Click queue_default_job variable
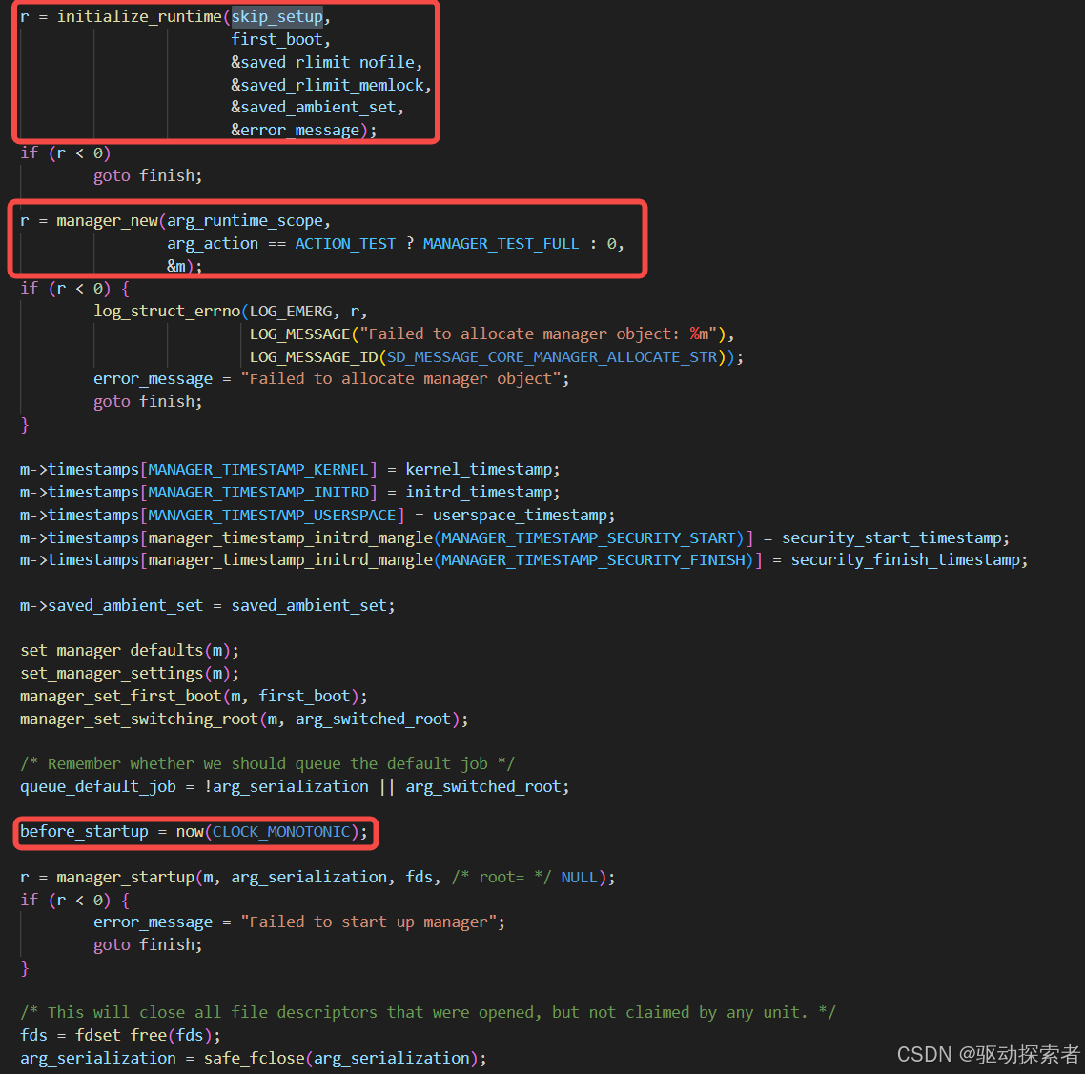The height and width of the screenshot is (1074, 1085). (97, 787)
